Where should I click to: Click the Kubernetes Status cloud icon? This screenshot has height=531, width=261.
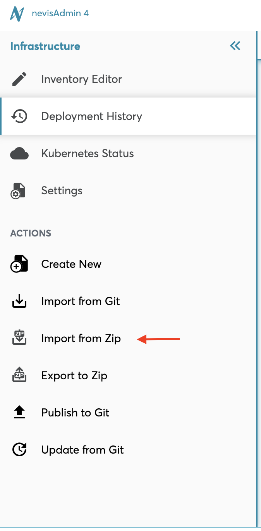pos(19,154)
